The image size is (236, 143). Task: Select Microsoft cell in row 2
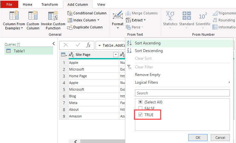click(x=94, y=69)
